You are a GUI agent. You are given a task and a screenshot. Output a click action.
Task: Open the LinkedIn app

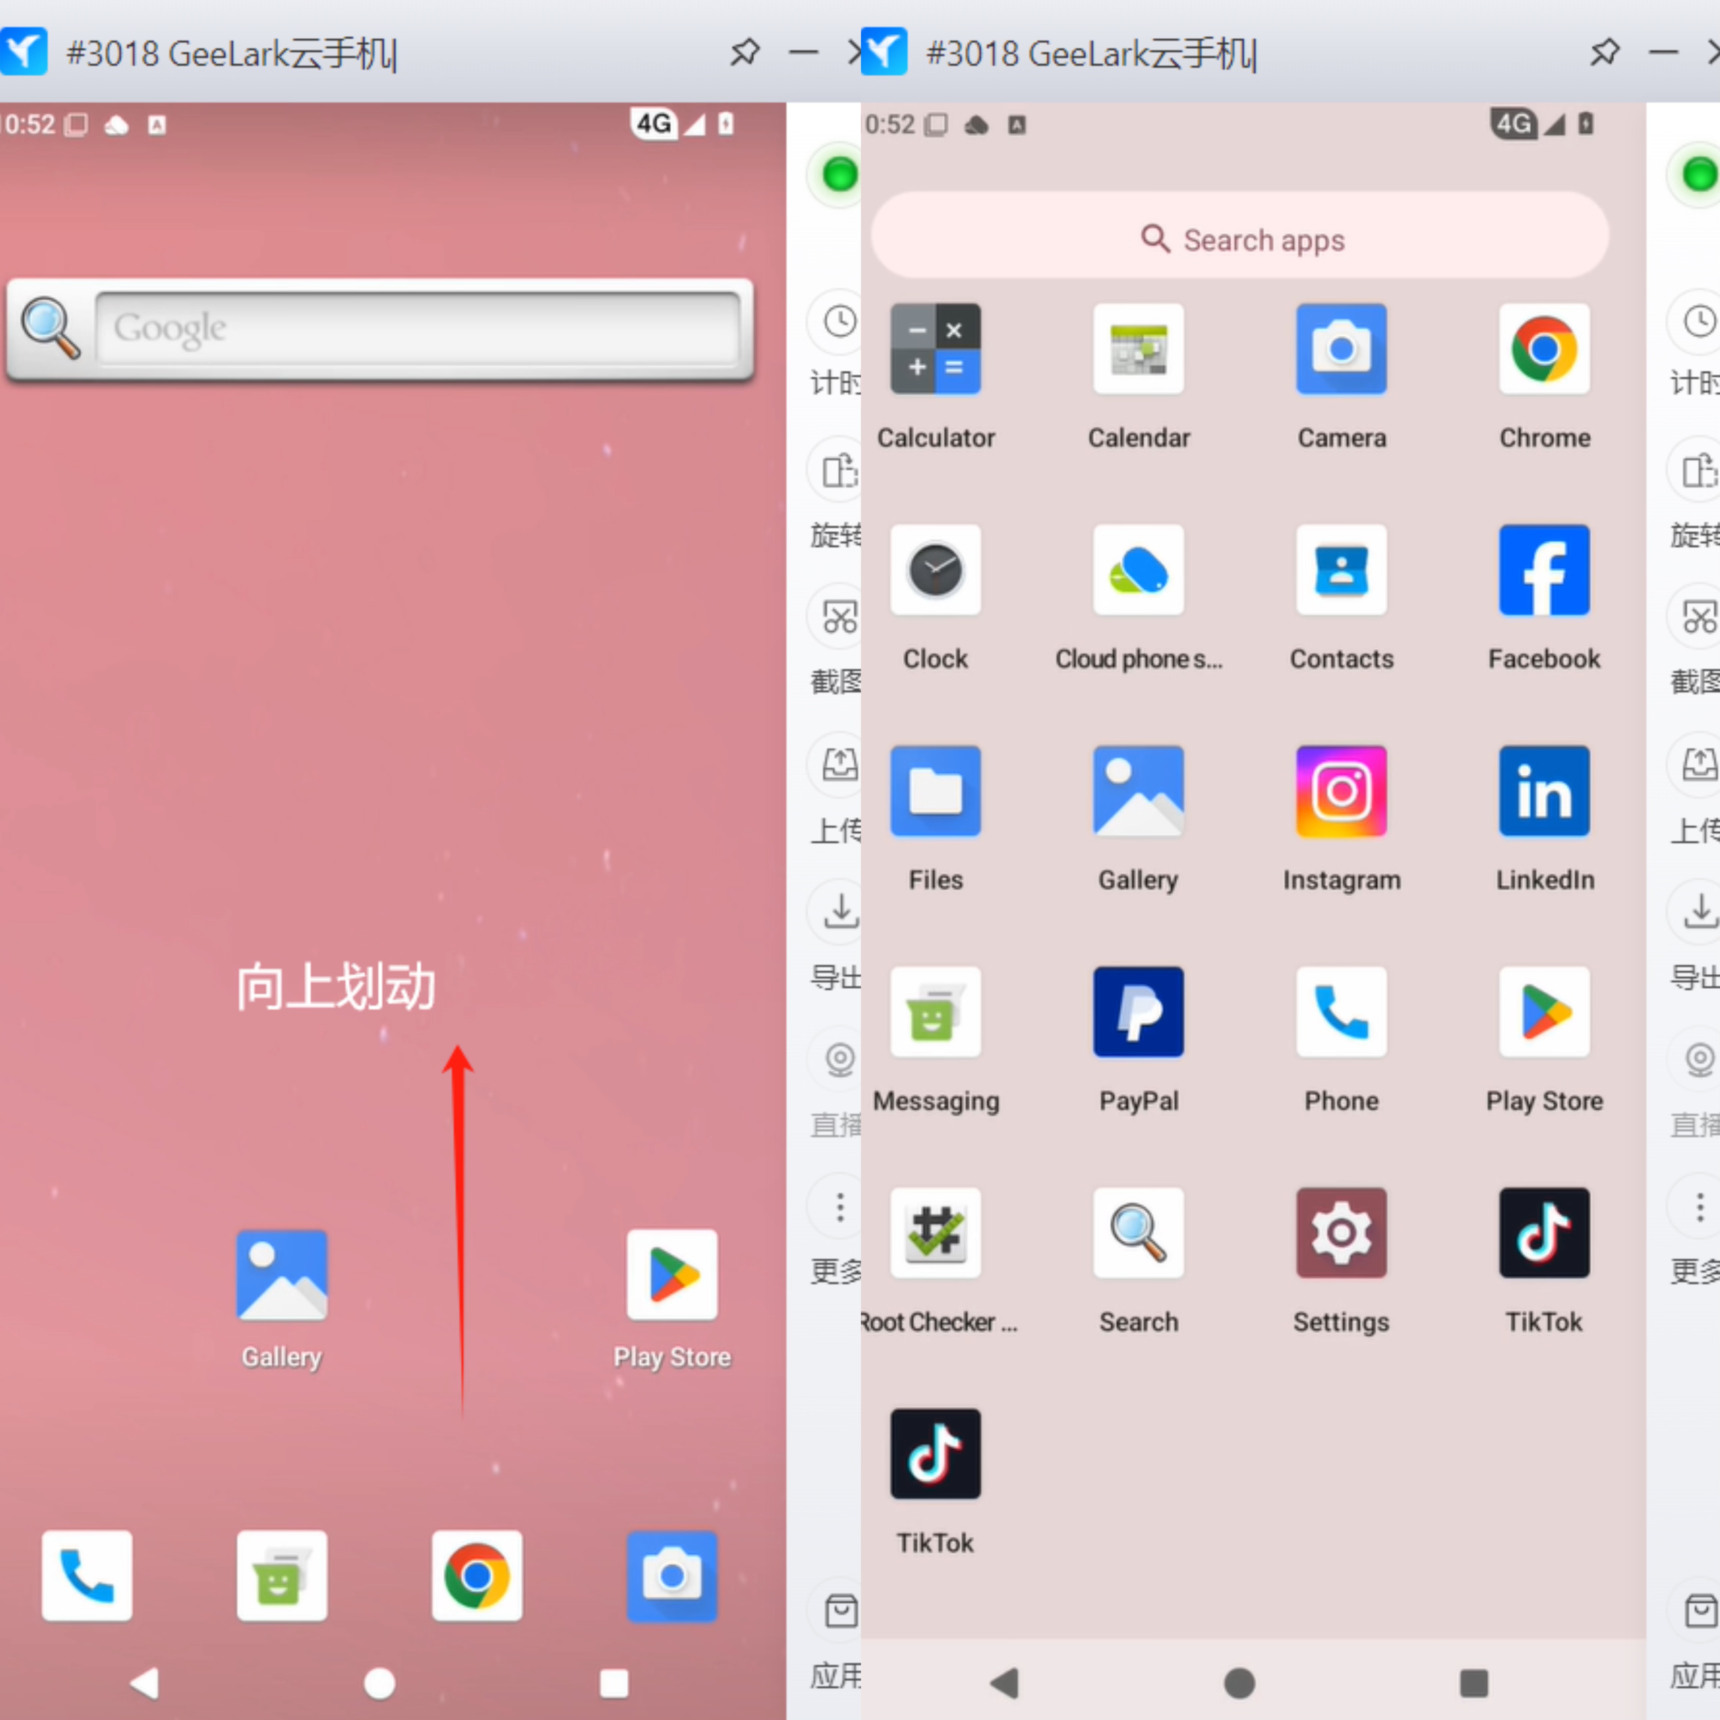[x=1545, y=791]
